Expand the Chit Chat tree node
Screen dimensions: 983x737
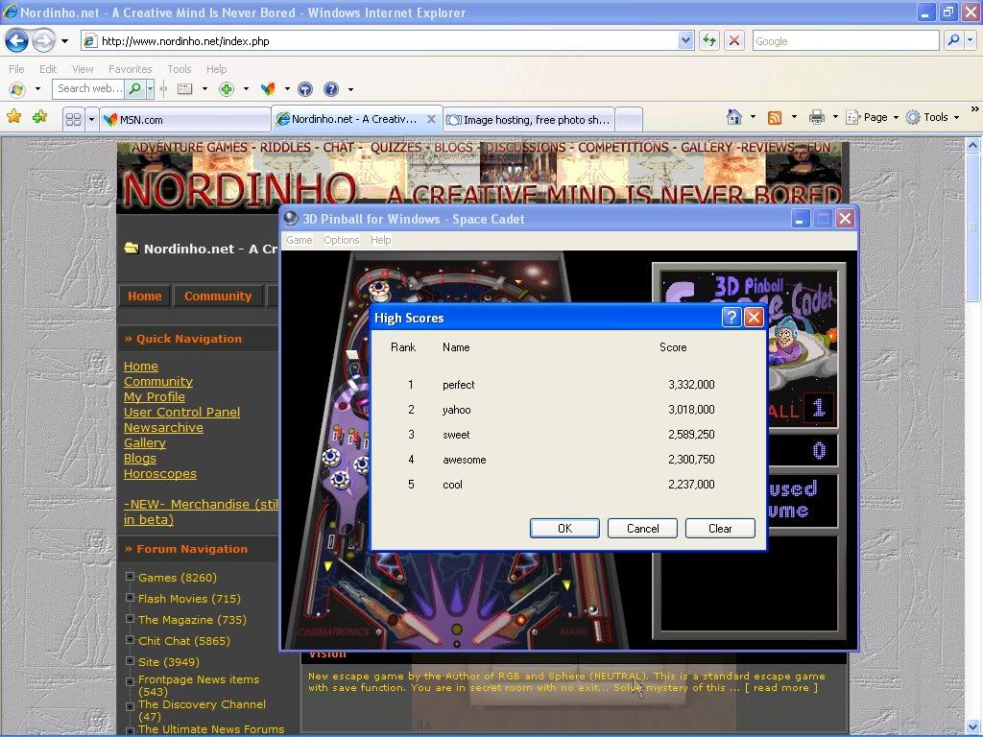(130, 640)
